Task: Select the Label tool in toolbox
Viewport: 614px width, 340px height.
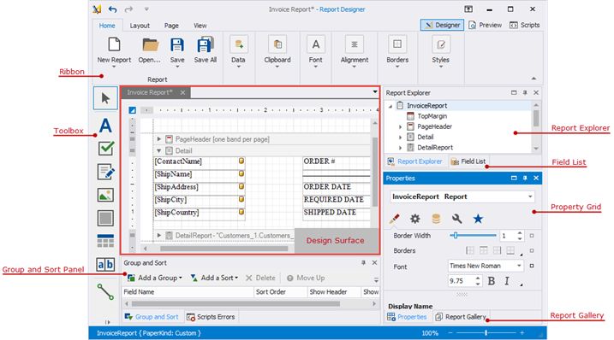Action: tap(105, 126)
